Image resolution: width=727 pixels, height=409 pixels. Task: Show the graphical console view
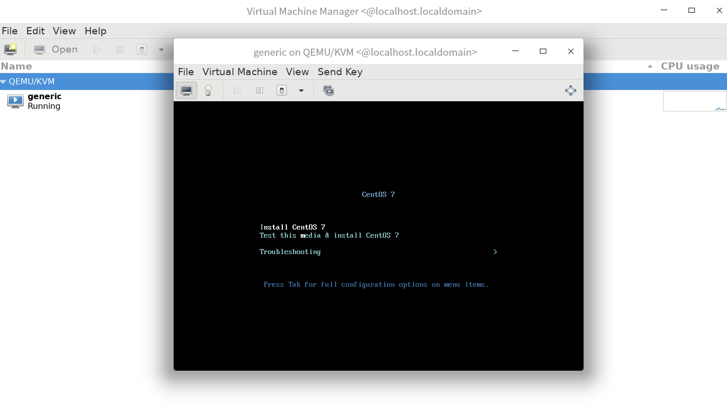pos(186,90)
